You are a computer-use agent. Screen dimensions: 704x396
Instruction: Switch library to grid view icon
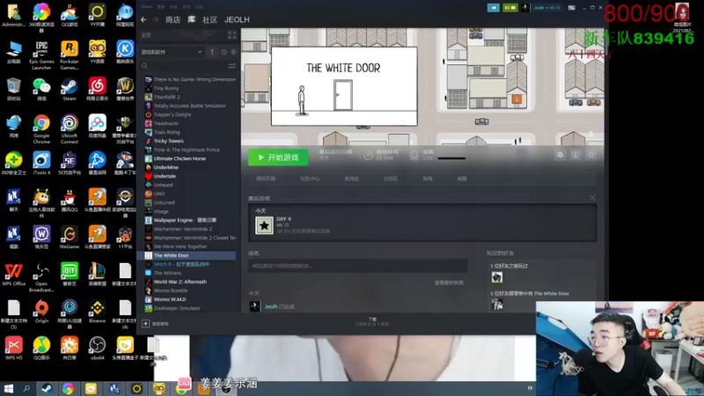232,35
